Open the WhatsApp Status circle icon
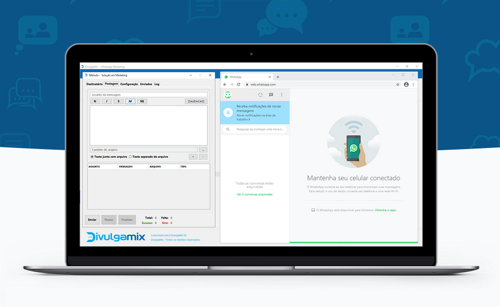 click(x=260, y=95)
